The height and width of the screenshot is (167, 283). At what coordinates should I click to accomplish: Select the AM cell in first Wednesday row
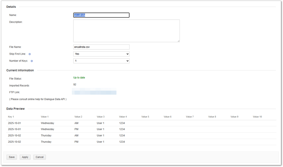77,123
